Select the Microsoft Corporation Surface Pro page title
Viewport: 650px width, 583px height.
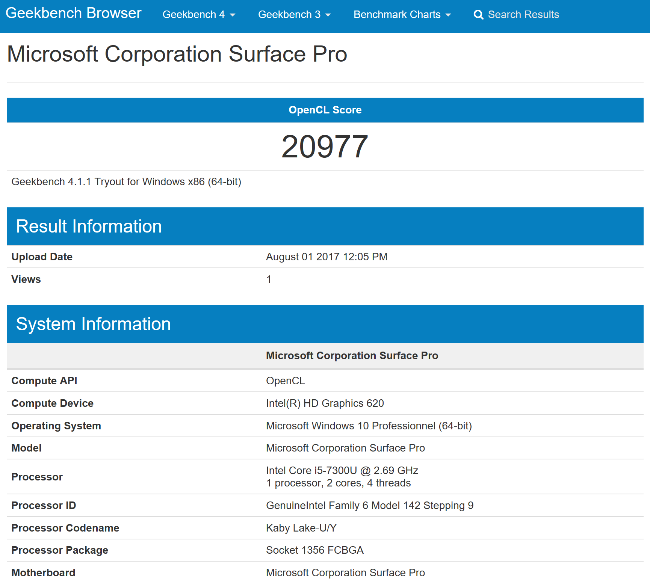coord(177,54)
